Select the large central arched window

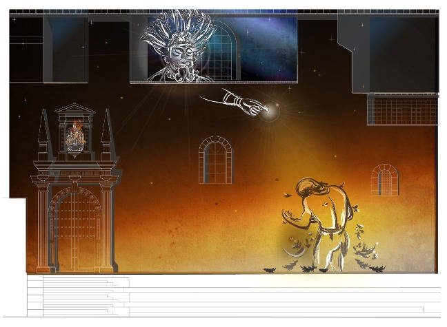[216, 160]
